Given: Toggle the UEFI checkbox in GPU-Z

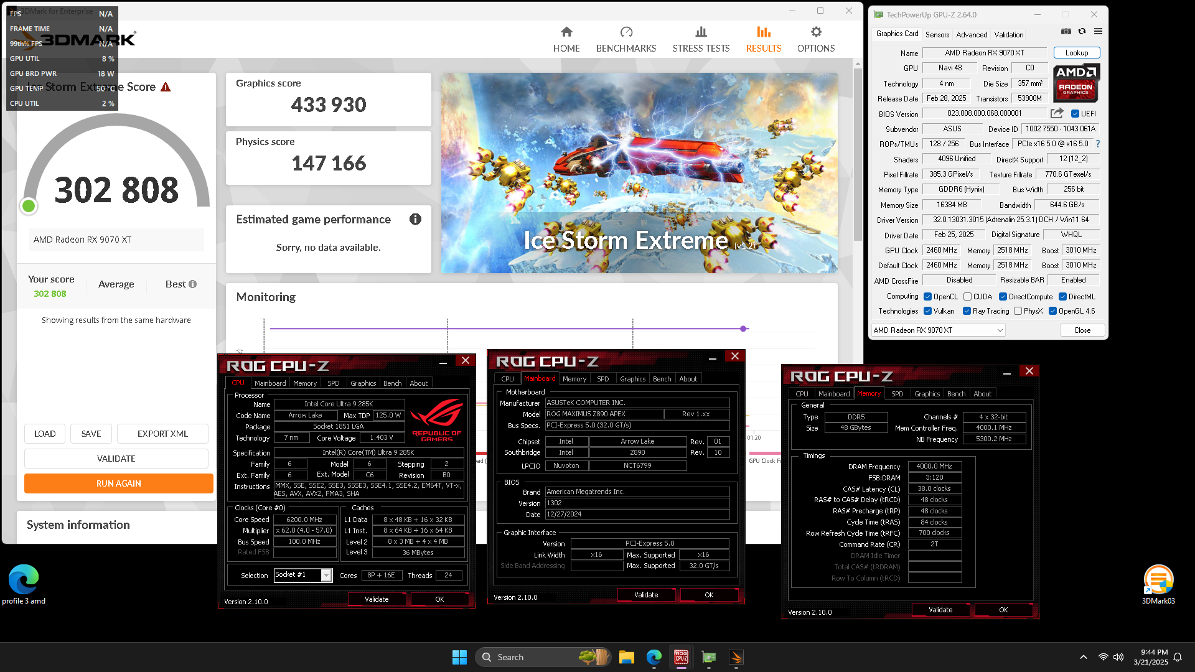Looking at the screenshot, I should pyautogui.click(x=1075, y=114).
